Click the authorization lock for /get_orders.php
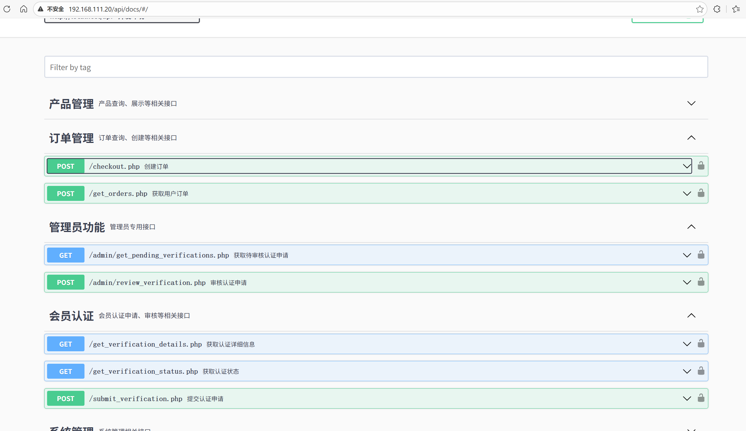746x431 pixels. click(701, 193)
